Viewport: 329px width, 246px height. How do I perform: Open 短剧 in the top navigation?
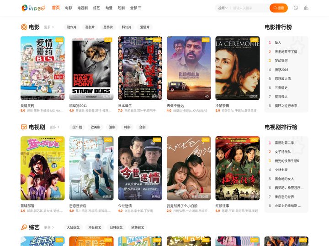click(x=121, y=8)
